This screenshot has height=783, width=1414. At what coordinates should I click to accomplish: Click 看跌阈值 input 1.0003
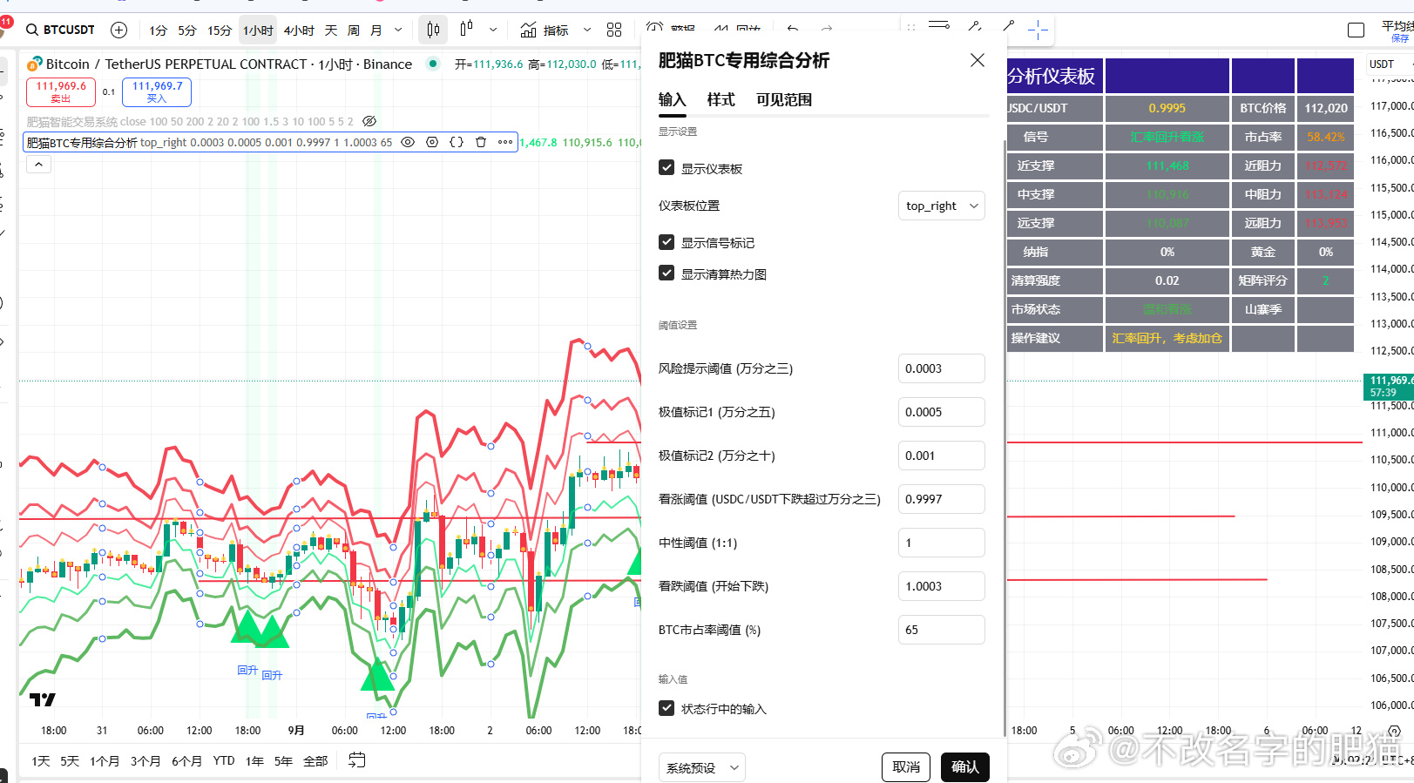click(x=941, y=586)
